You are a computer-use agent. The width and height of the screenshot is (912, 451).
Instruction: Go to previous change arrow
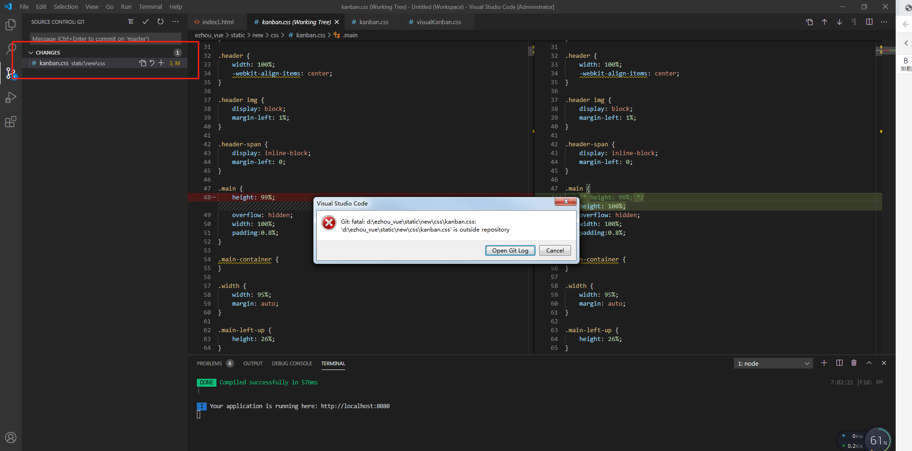point(824,22)
